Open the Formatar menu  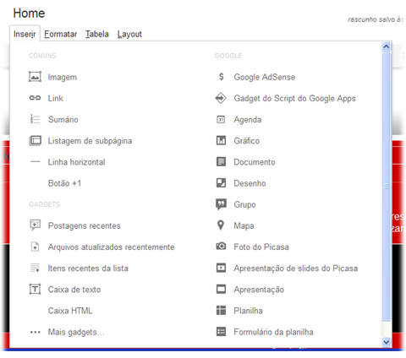pyautogui.click(x=60, y=34)
